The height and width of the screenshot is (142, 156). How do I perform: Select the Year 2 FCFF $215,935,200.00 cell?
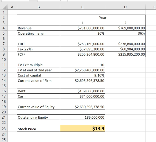pyautogui.click(x=125, y=54)
